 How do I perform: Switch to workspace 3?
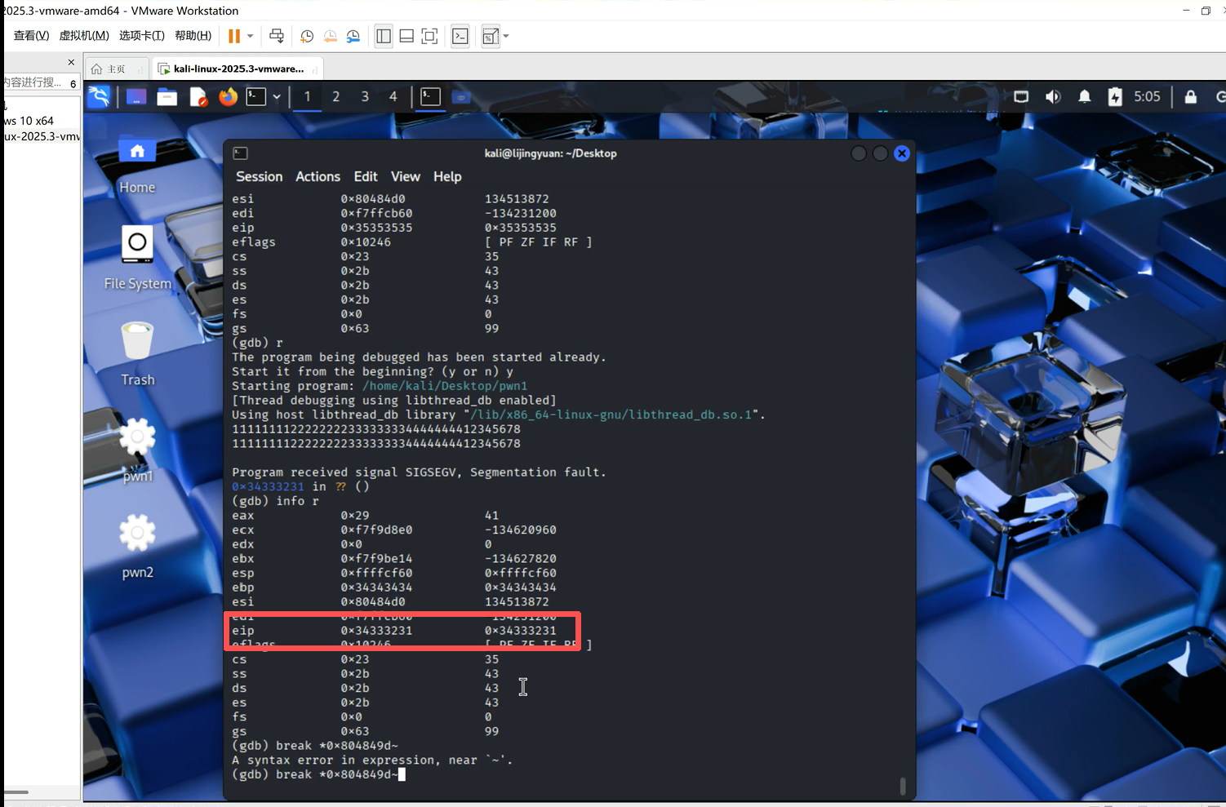(364, 97)
